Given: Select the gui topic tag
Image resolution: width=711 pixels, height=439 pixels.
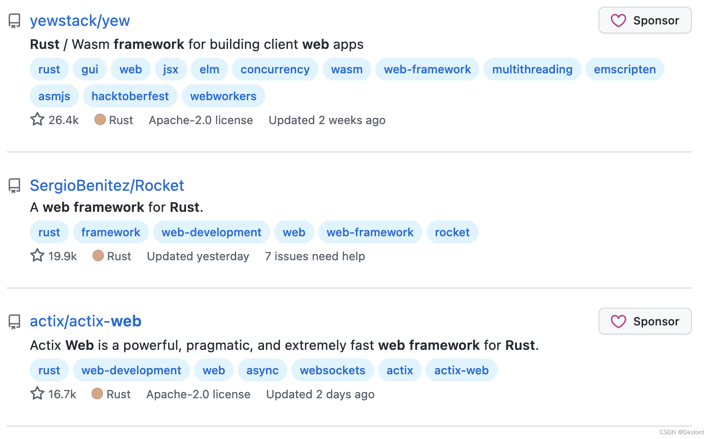Looking at the screenshot, I should coord(90,69).
